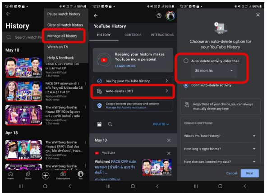The width and height of the screenshot is (267, 193).
Task: Open first FACE OFF thumbnail under May 10
Action: [23, 67]
